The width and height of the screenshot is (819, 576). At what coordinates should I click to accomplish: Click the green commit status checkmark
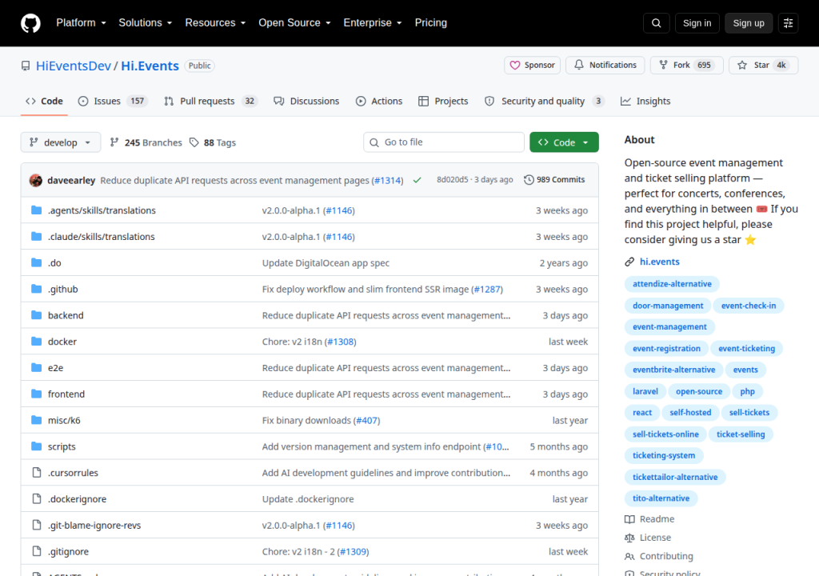[417, 180]
